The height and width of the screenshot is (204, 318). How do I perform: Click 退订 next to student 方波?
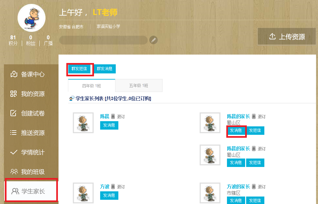pos(121,187)
